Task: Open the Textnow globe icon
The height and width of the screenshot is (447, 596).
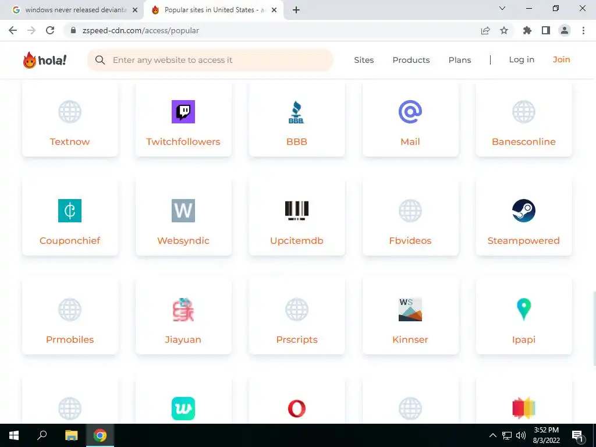Action: pos(70,112)
